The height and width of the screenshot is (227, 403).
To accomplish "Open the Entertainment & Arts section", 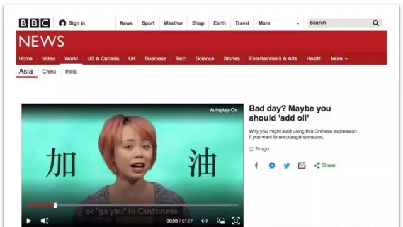I will [x=273, y=58].
